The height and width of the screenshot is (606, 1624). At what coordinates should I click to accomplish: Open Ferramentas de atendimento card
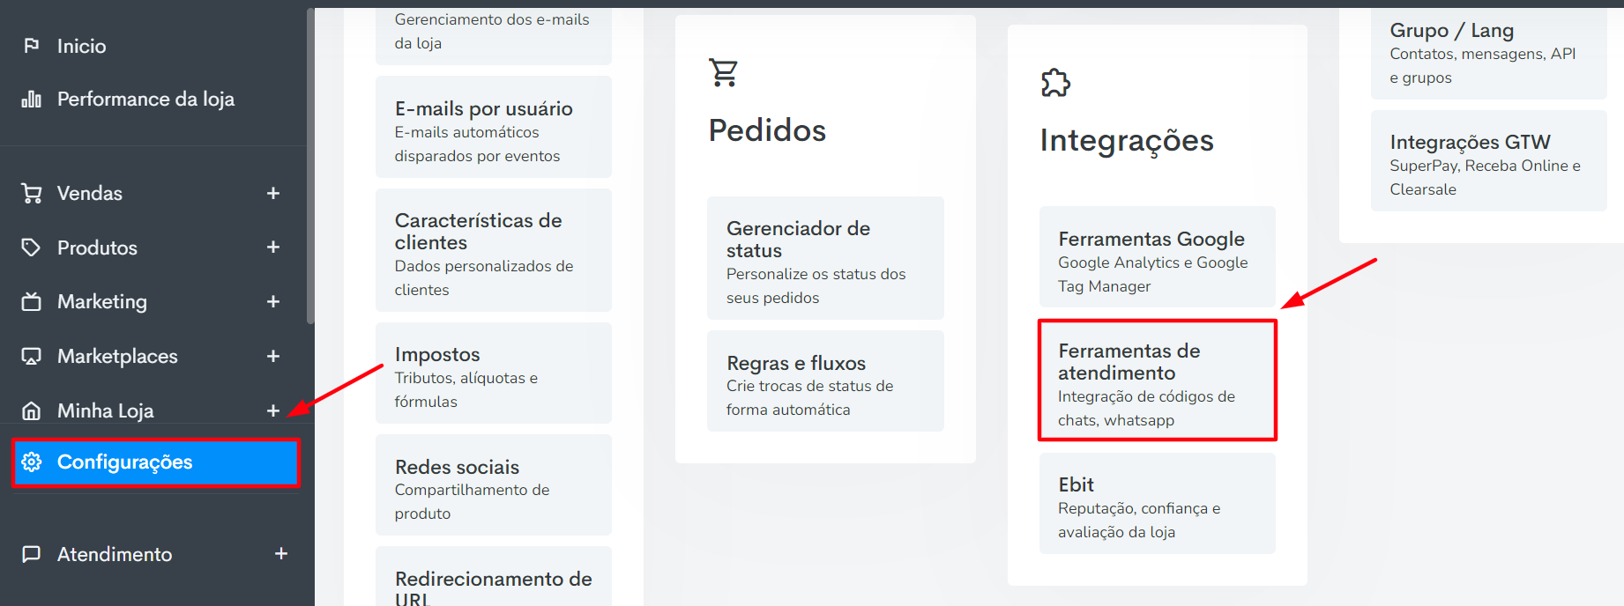coord(1158,380)
